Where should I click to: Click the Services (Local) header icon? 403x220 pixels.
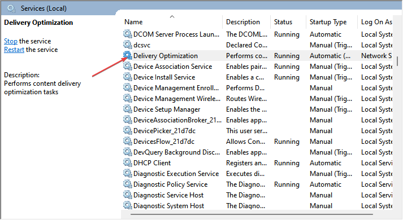click(11, 8)
